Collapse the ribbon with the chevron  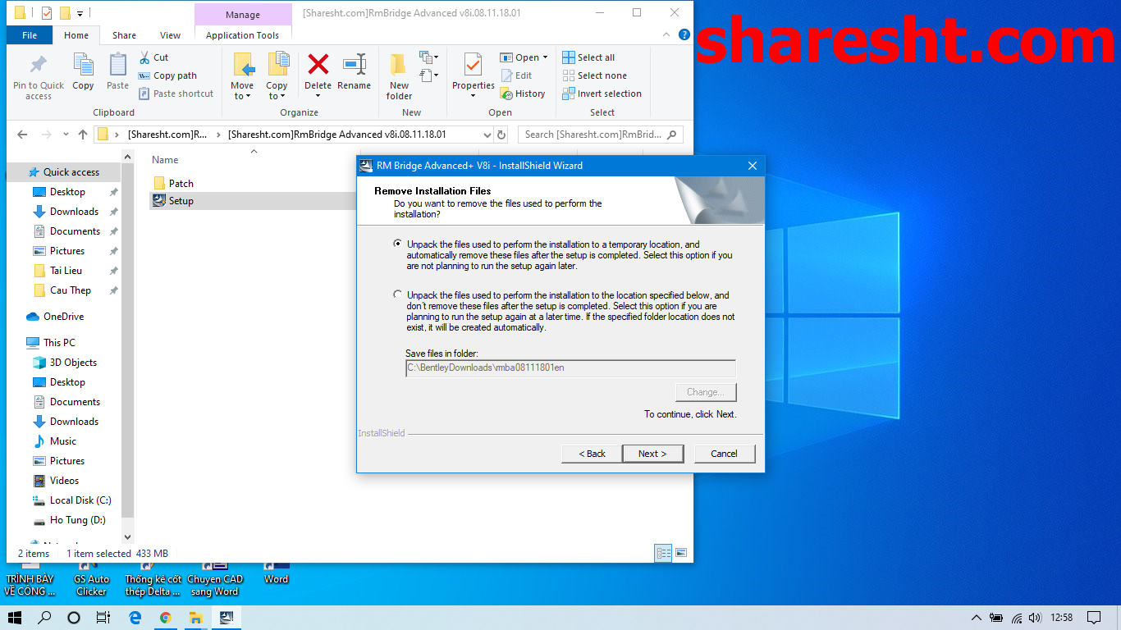666,35
